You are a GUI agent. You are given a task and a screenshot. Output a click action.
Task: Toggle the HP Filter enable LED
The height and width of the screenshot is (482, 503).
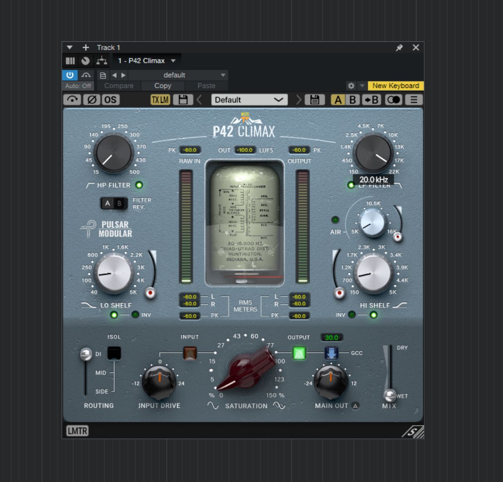pyautogui.click(x=139, y=185)
